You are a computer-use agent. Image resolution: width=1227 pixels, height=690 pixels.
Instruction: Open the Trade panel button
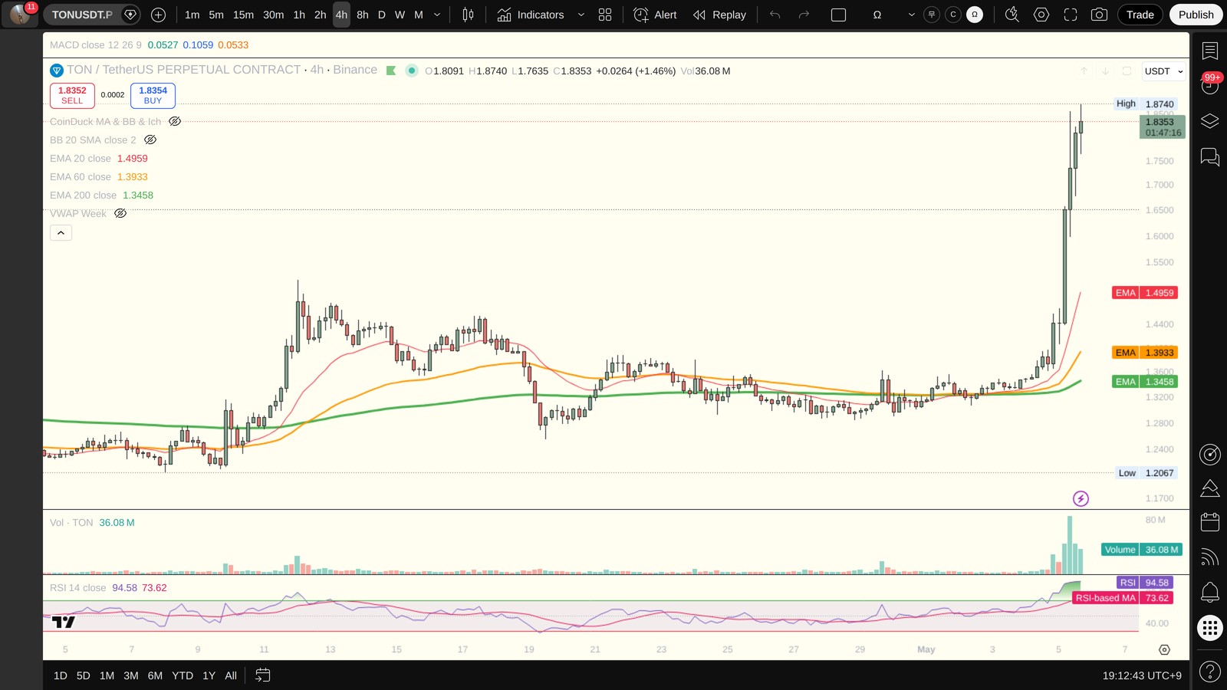click(x=1140, y=15)
